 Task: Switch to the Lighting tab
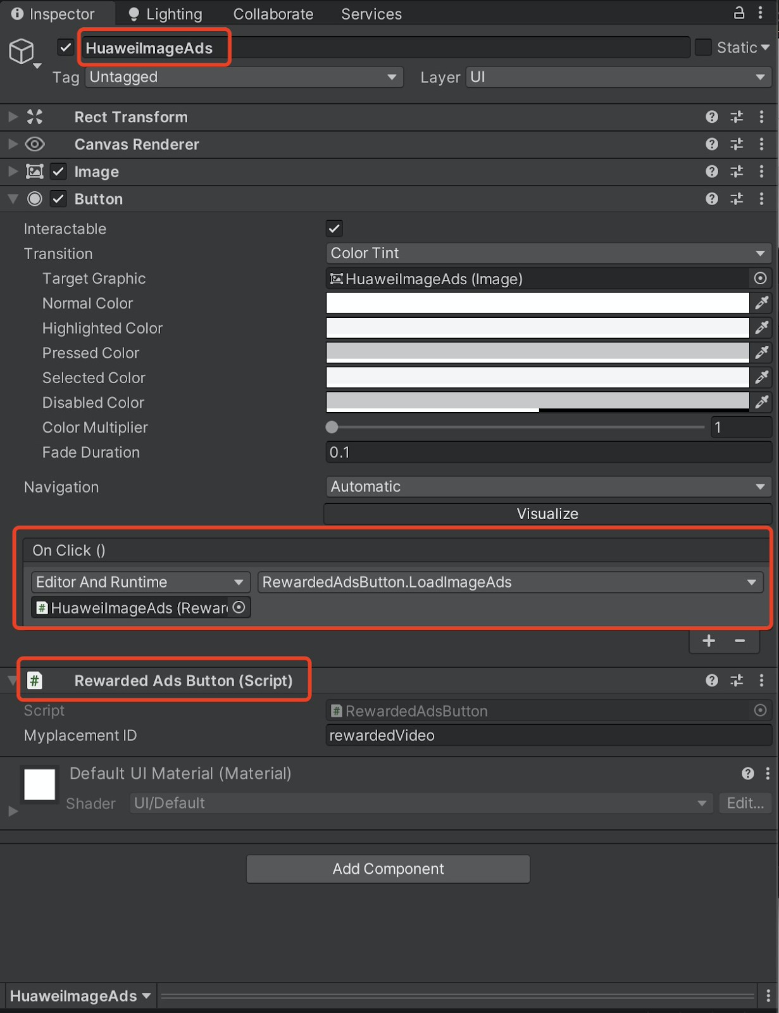[x=166, y=13]
